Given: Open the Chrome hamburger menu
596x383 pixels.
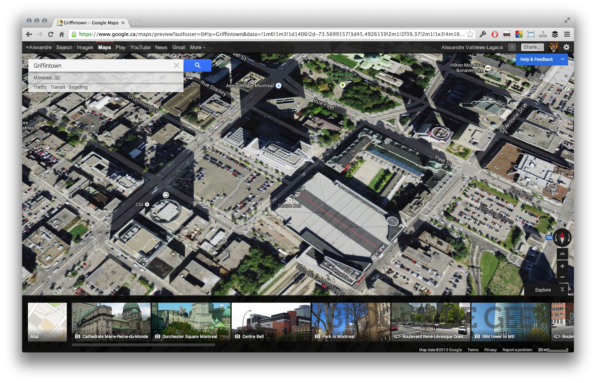Looking at the screenshot, I should pyautogui.click(x=567, y=34).
